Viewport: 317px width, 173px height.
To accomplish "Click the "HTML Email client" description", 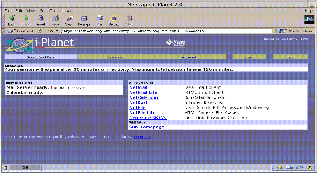I will click(204, 92).
